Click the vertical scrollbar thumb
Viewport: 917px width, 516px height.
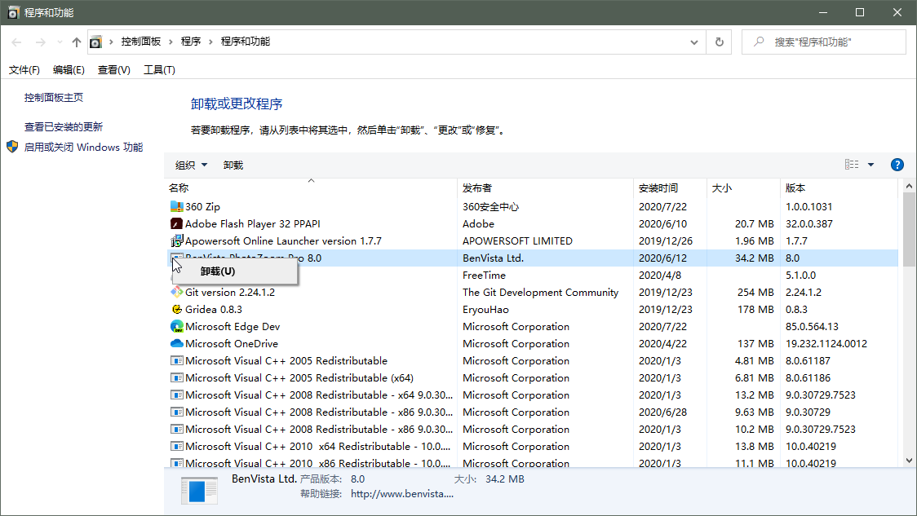coord(909,229)
